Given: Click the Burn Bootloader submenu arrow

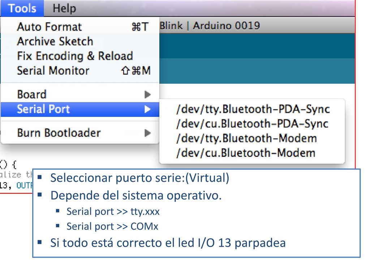Looking at the screenshot, I should coord(147,133).
